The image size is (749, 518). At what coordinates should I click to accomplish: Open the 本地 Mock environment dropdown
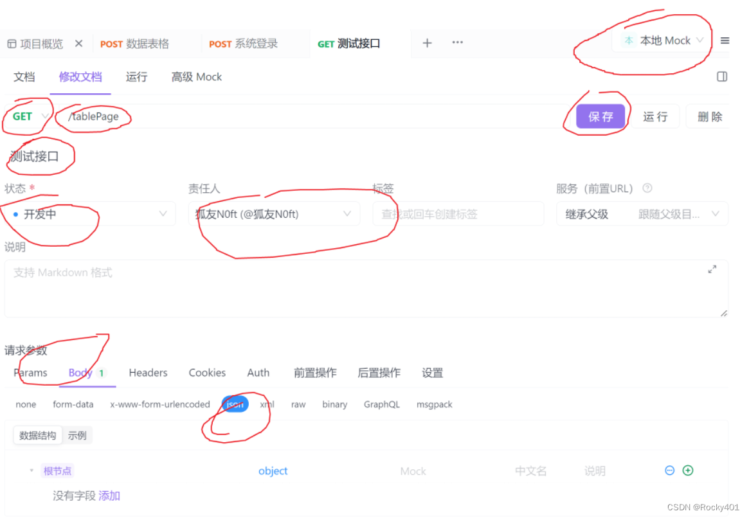point(662,40)
